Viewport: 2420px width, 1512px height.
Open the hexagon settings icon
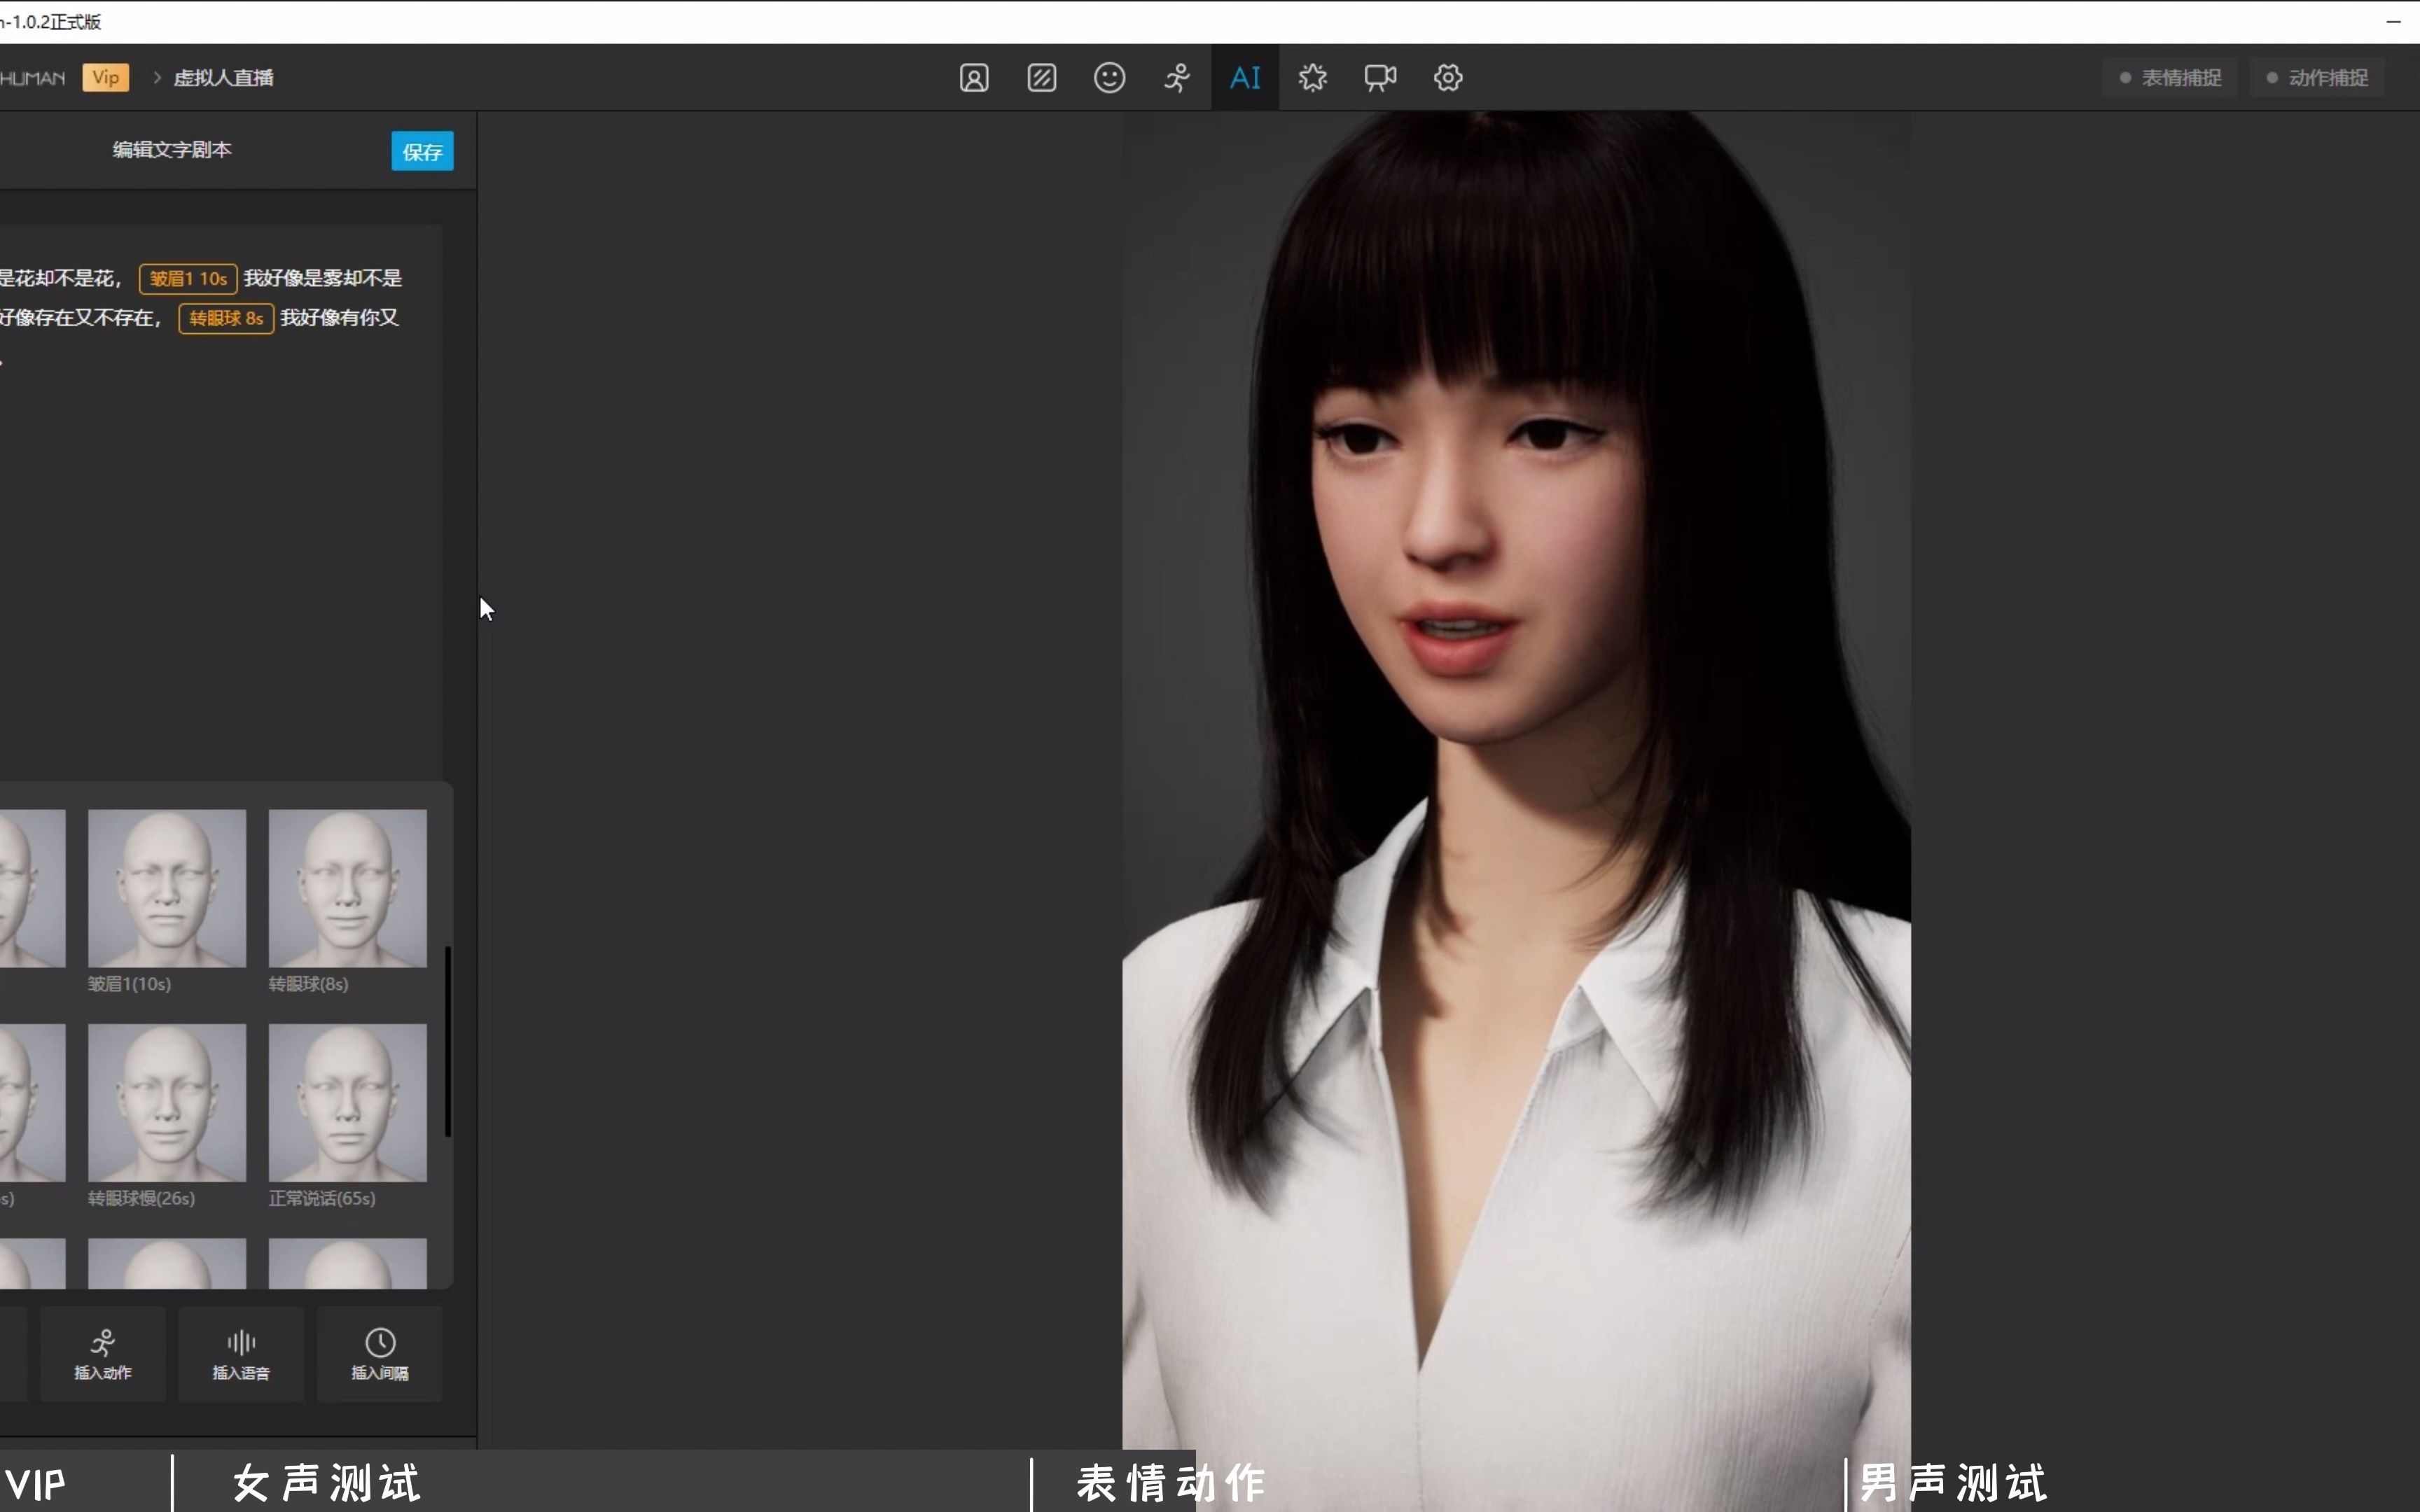1448,78
